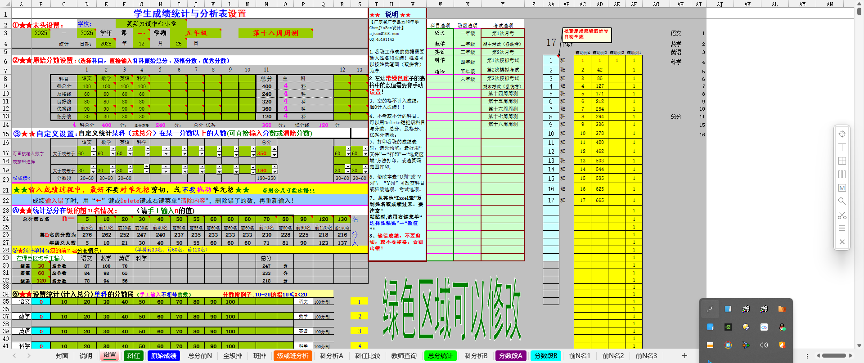Click the crosshair icon on floating toolbar
The width and height of the screenshot is (864, 363).
point(842,134)
